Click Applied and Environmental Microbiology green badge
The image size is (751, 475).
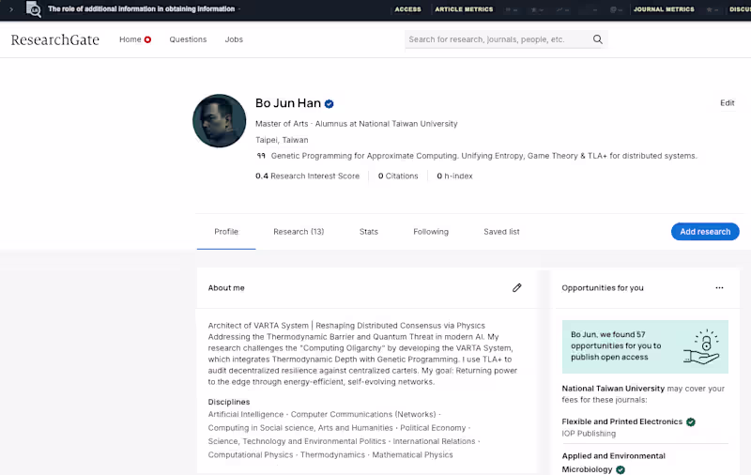(x=621, y=469)
